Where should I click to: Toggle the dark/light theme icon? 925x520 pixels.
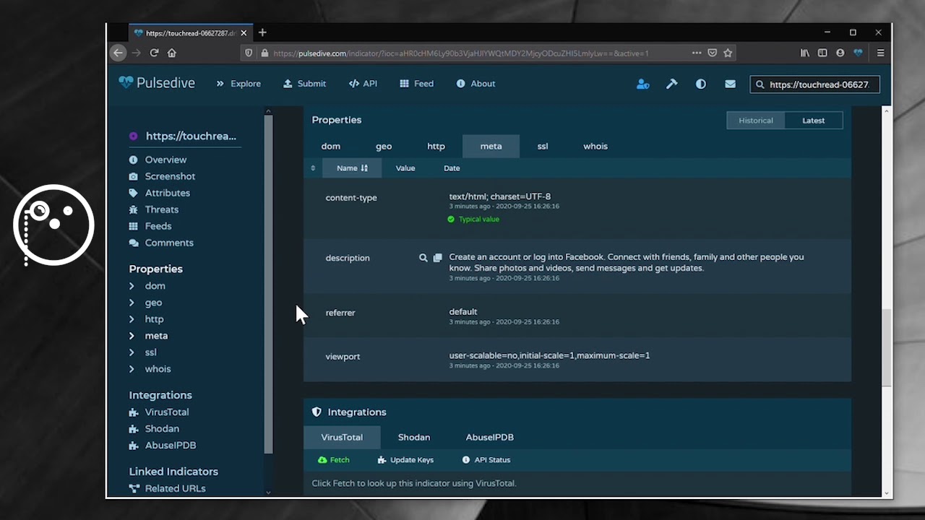click(700, 84)
